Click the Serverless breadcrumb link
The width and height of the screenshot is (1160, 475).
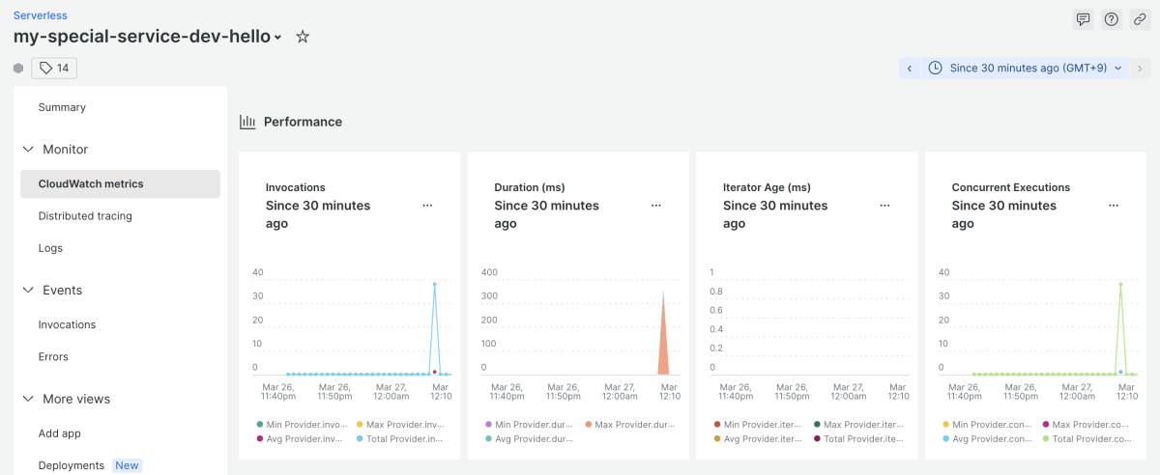41,15
